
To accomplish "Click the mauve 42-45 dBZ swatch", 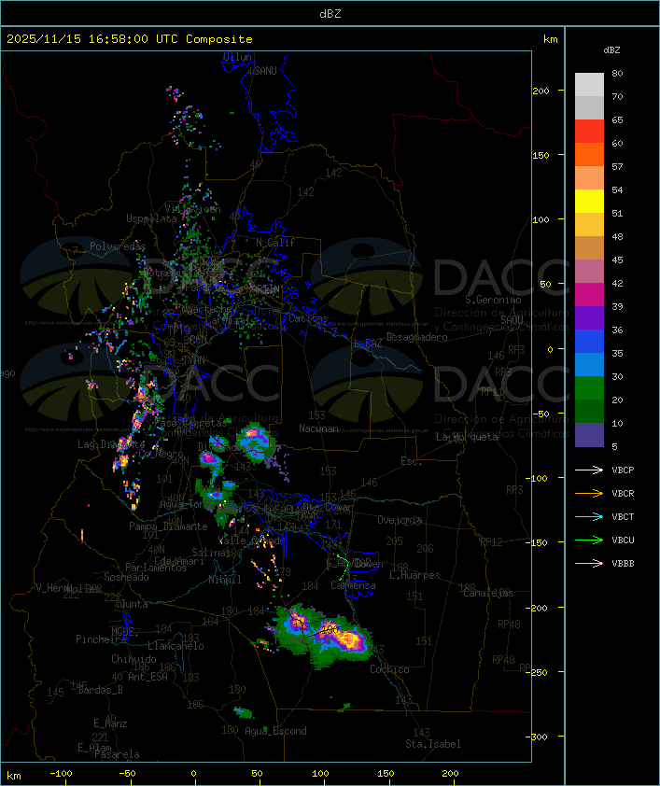I will click(x=589, y=271).
